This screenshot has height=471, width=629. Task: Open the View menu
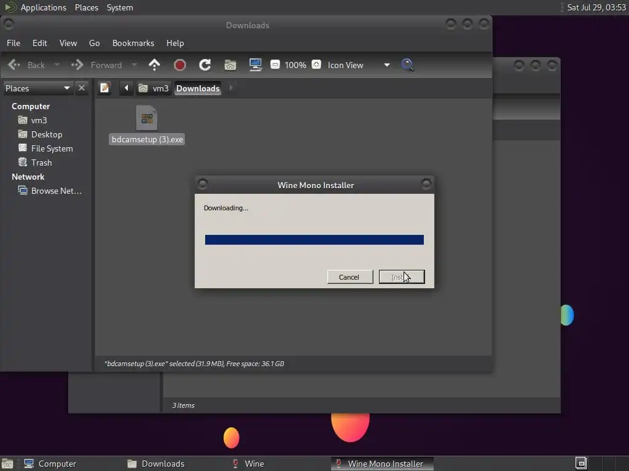point(68,43)
